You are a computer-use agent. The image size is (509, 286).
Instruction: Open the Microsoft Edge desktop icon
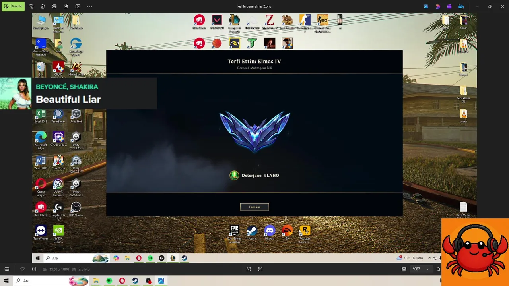pyautogui.click(x=41, y=141)
